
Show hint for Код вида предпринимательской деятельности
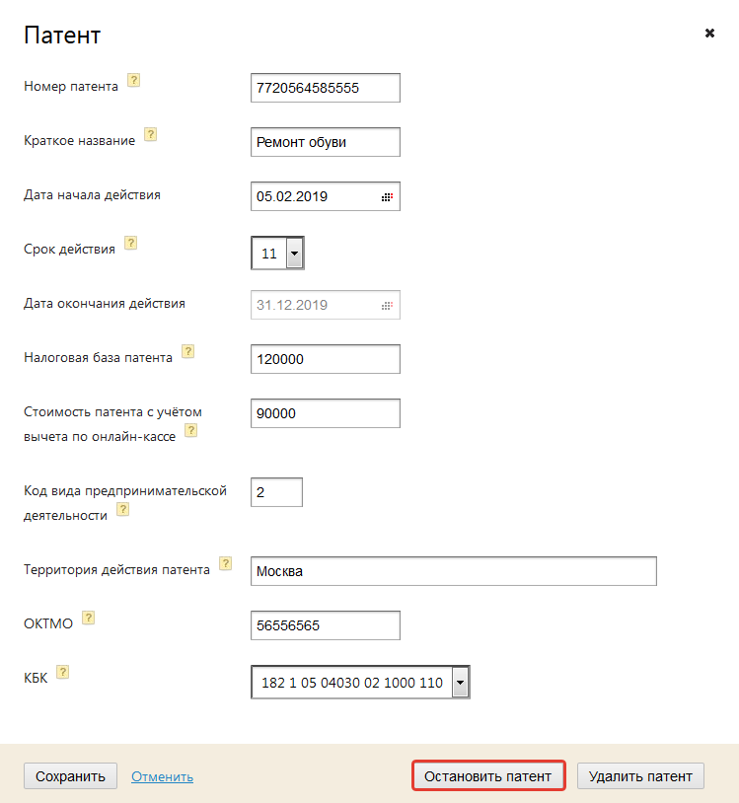tap(123, 509)
